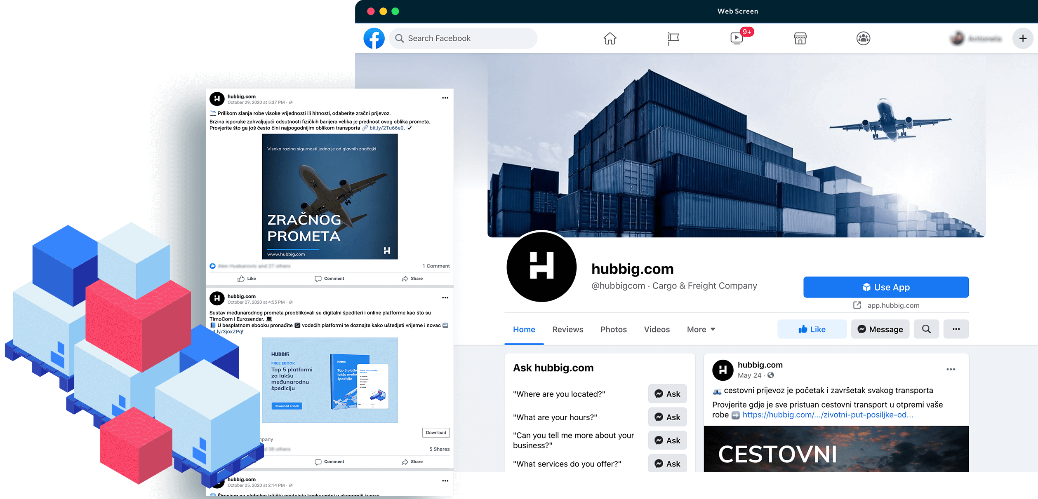
Task: Open the 5 Shares link
Action: 439,449
